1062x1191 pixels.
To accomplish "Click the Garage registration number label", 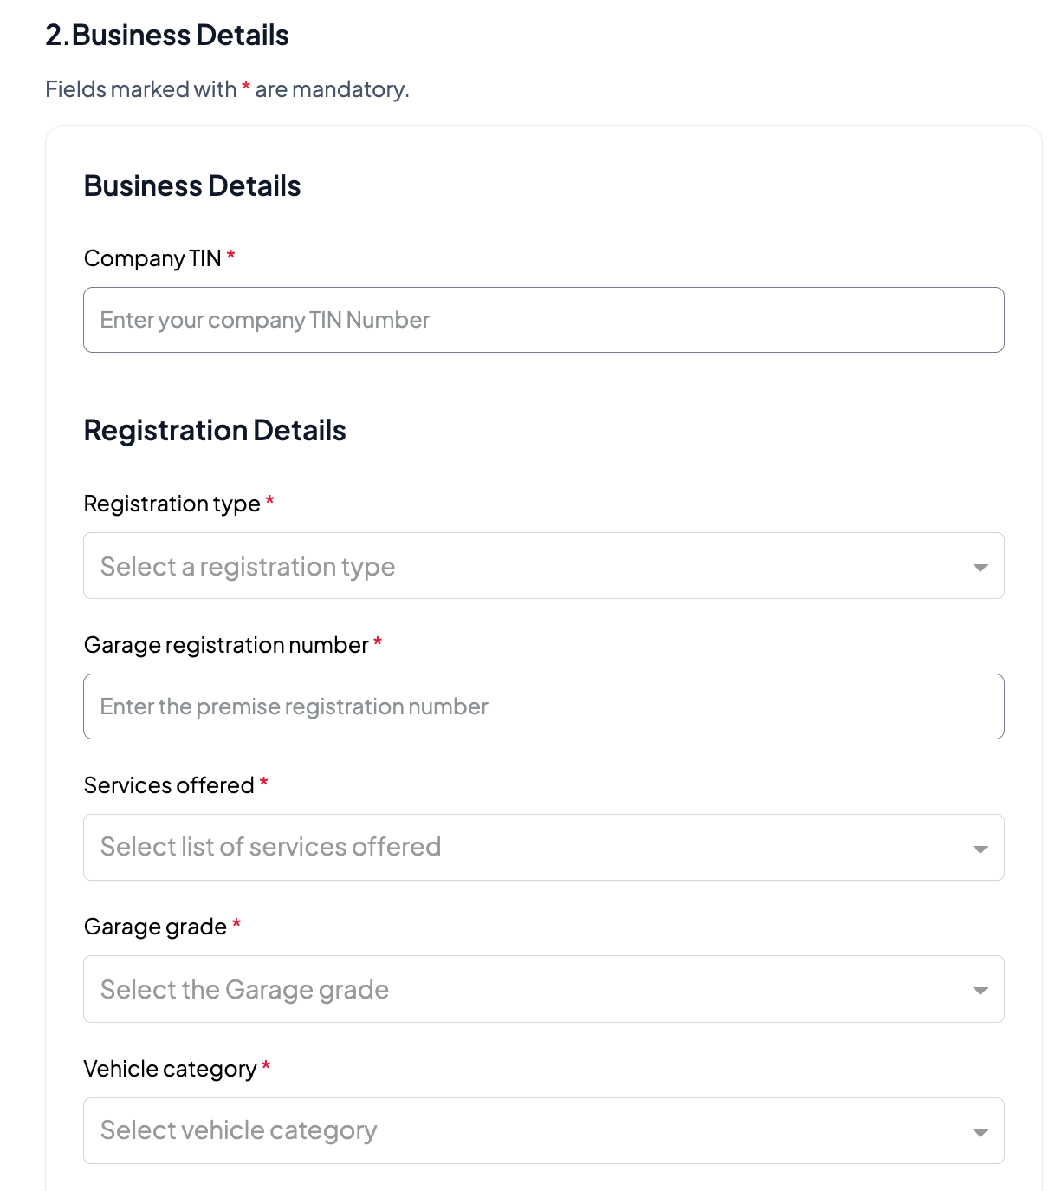I will coord(226,645).
